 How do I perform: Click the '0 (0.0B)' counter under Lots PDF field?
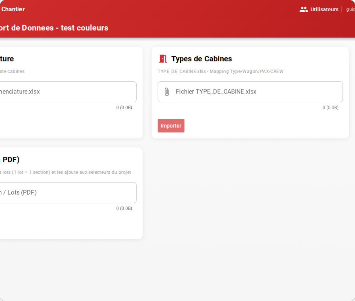pyautogui.click(x=124, y=208)
